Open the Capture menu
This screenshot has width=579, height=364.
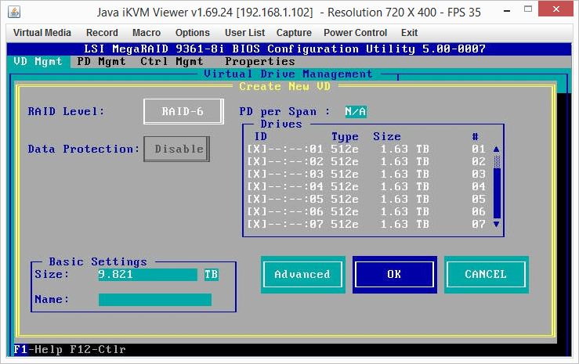(294, 33)
